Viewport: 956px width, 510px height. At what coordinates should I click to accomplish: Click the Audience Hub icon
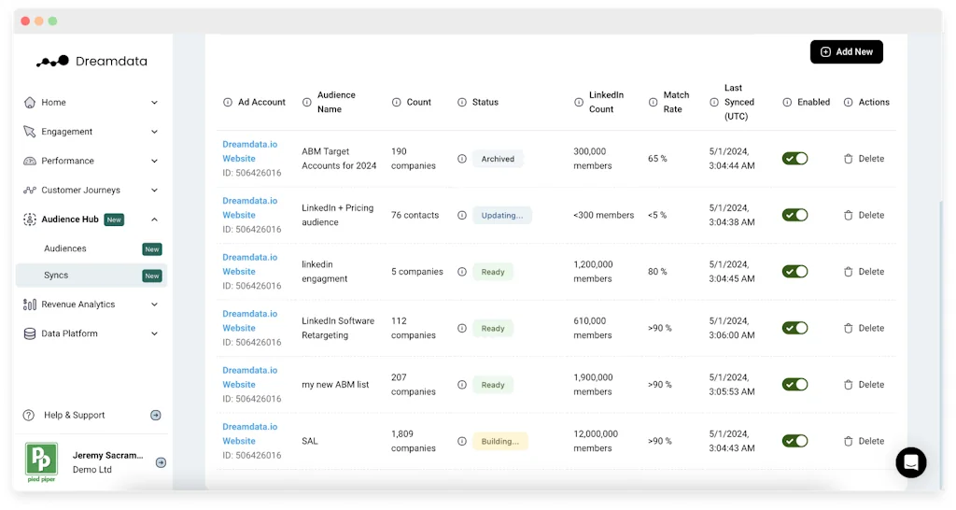click(29, 220)
